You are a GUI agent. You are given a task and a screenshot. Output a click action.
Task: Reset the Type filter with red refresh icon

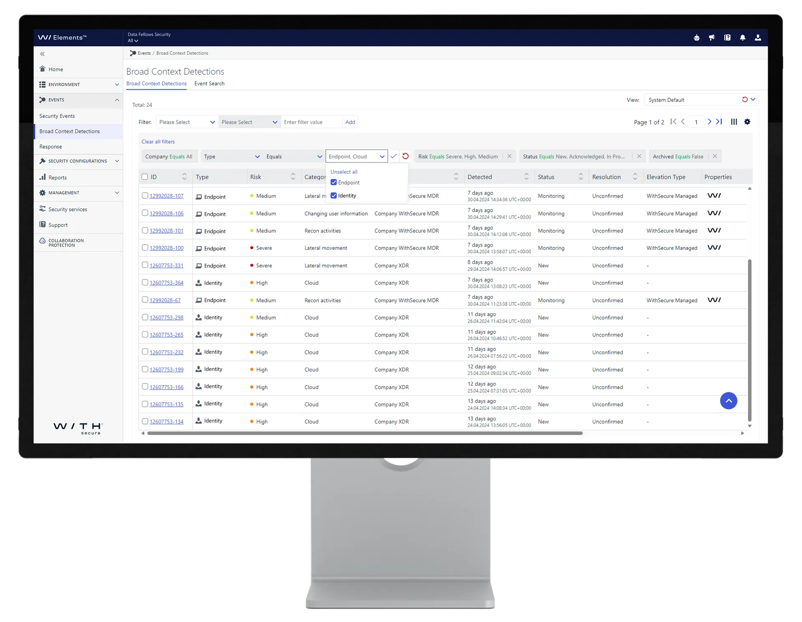(x=405, y=156)
